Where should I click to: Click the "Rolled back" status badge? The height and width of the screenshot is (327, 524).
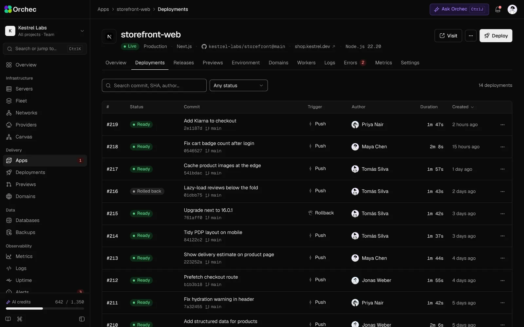click(147, 191)
